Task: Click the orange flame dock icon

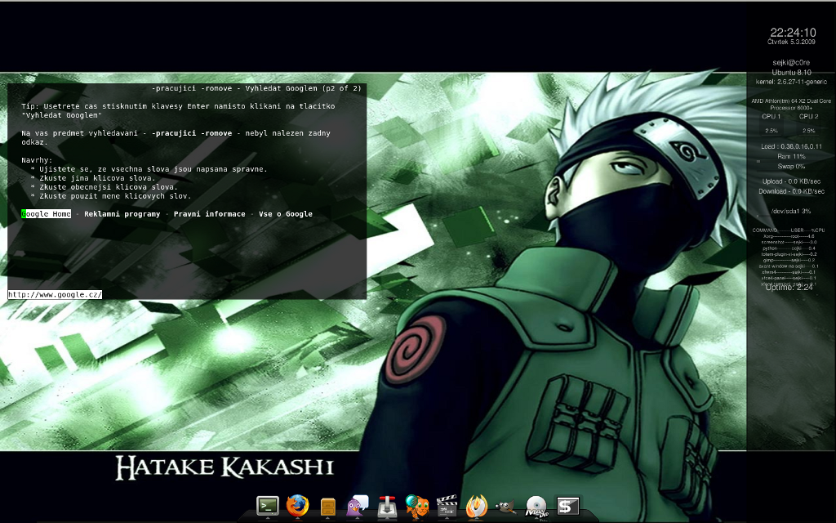Action: point(477,507)
